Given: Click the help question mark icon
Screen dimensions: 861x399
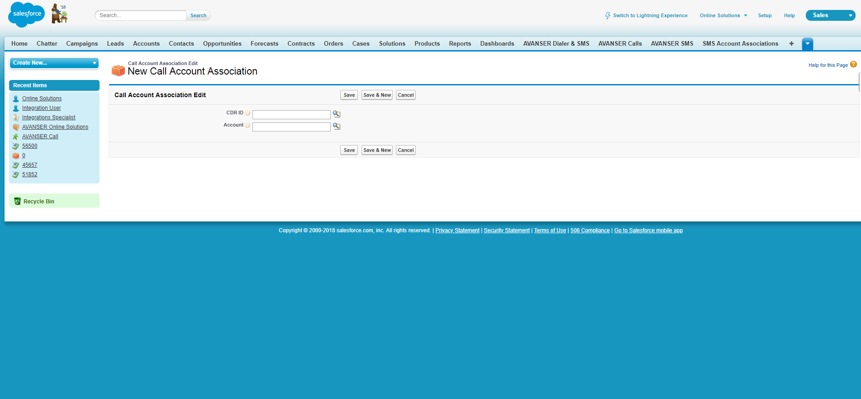Looking at the screenshot, I should pos(853,65).
